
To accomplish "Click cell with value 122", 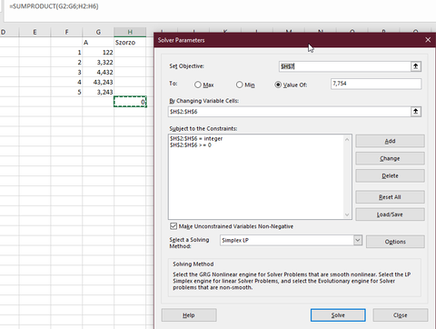I will tap(98, 53).
